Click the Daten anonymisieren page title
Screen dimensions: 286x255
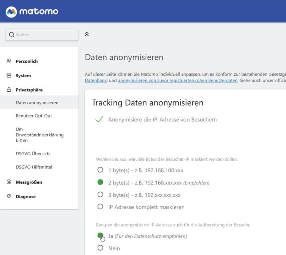(124, 57)
